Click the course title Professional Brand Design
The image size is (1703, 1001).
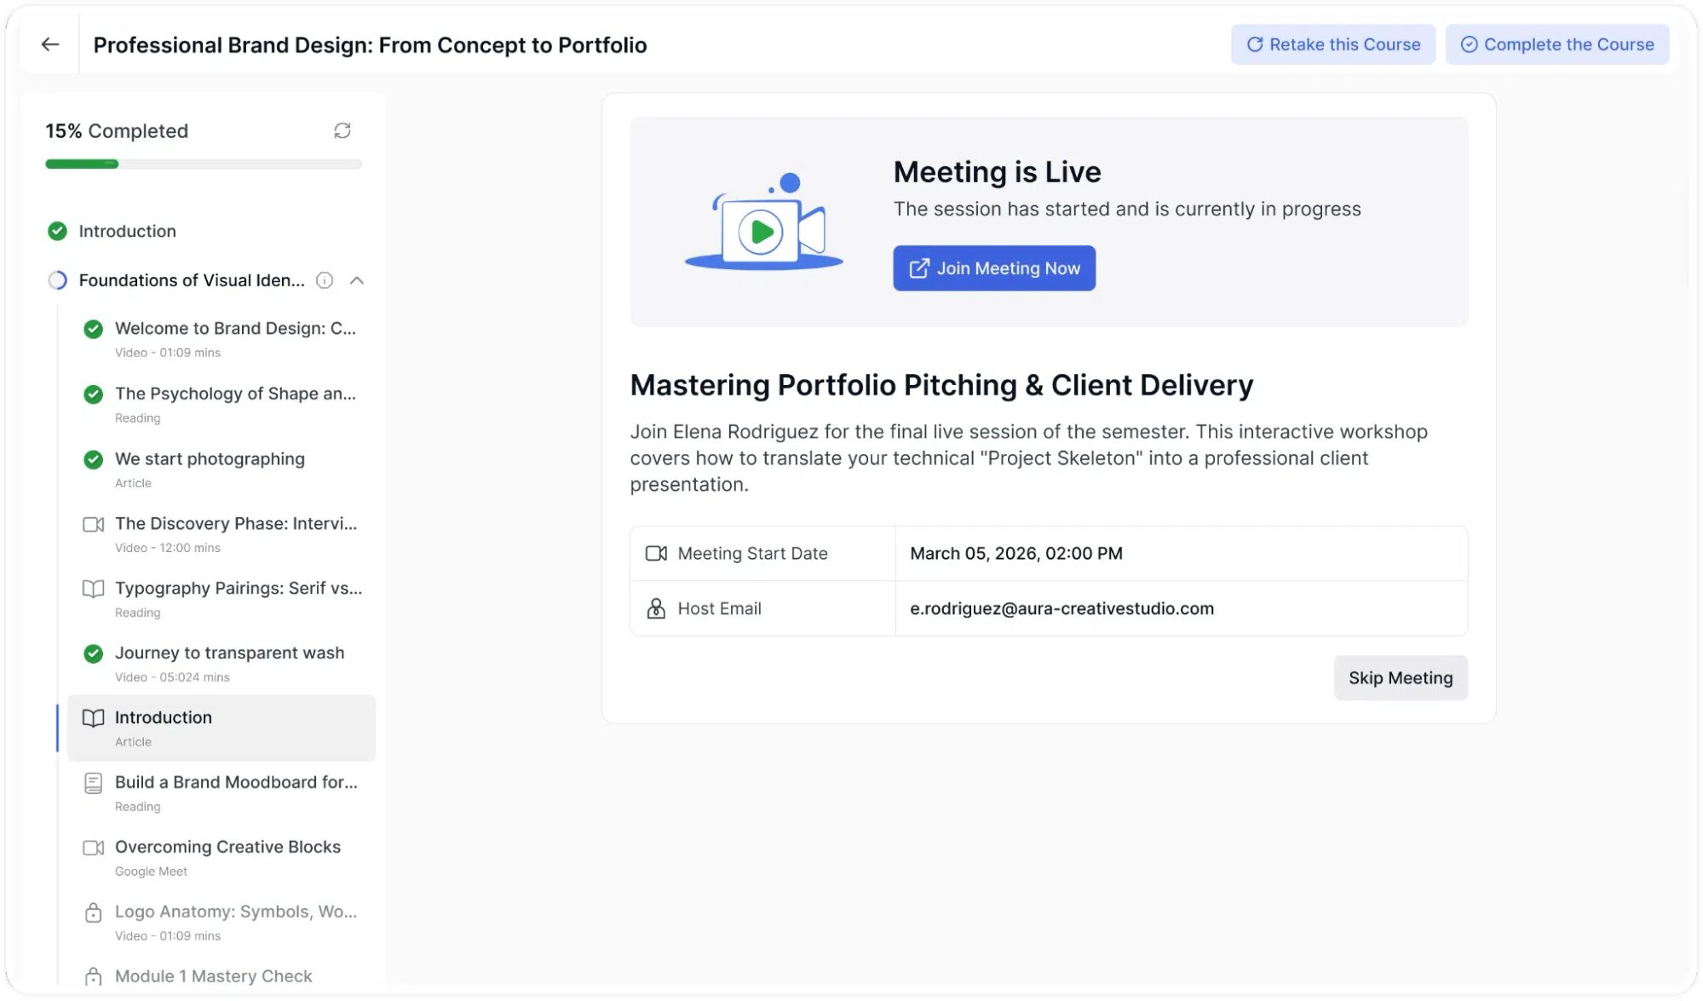pos(370,45)
